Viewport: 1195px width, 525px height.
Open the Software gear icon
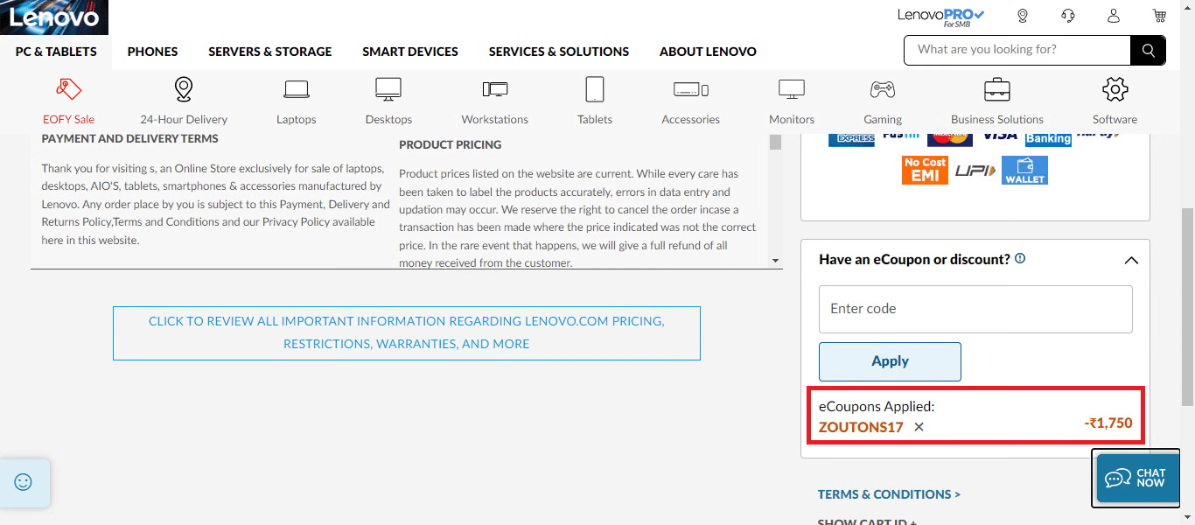pyautogui.click(x=1115, y=89)
